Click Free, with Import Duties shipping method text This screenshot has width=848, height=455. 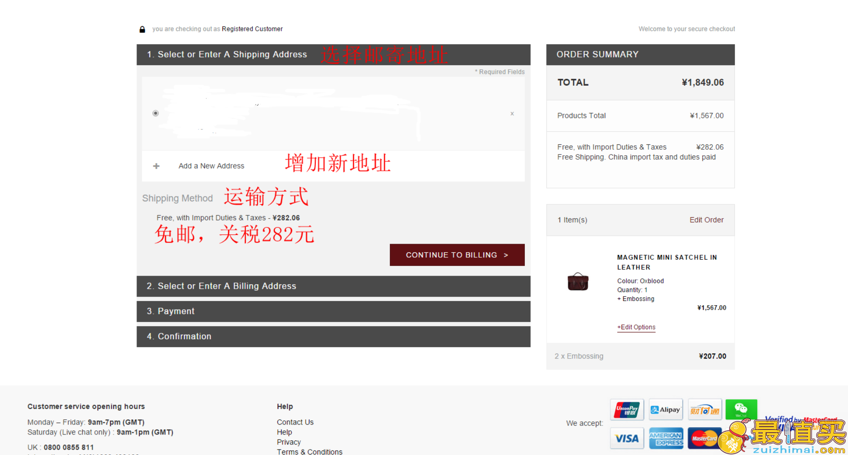[228, 218]
